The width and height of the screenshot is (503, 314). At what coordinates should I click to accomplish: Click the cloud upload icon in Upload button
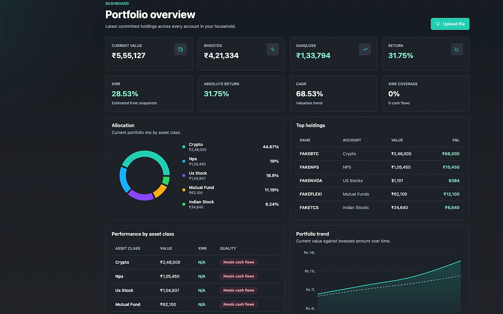[438, 24]
